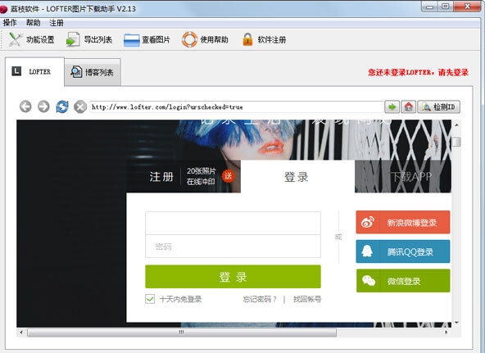
Task: Focus the URL address field
Action: click(237, 107)
